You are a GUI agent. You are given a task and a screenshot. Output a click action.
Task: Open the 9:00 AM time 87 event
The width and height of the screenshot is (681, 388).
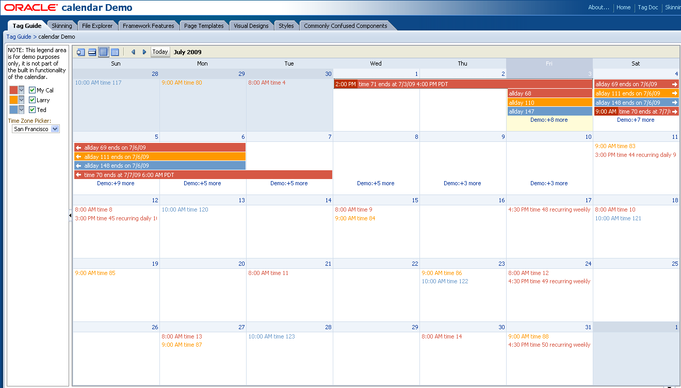(x=182, y=345)
